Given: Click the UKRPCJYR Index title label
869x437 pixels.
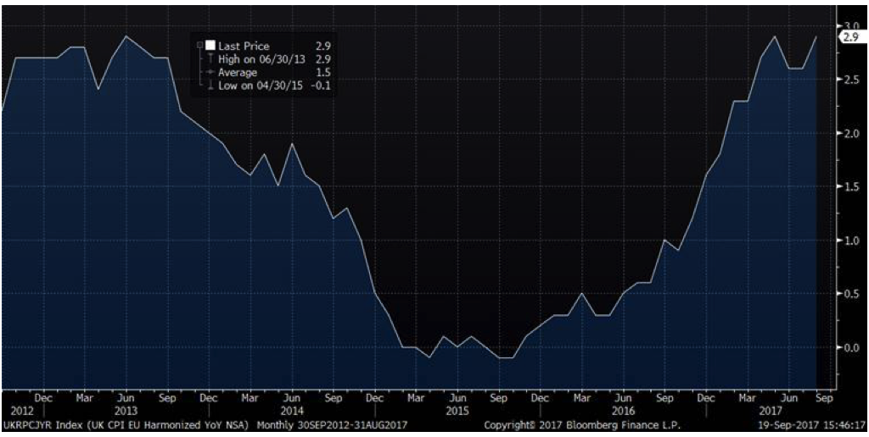Looking at the screenshot, I should (x=41, y=425).
